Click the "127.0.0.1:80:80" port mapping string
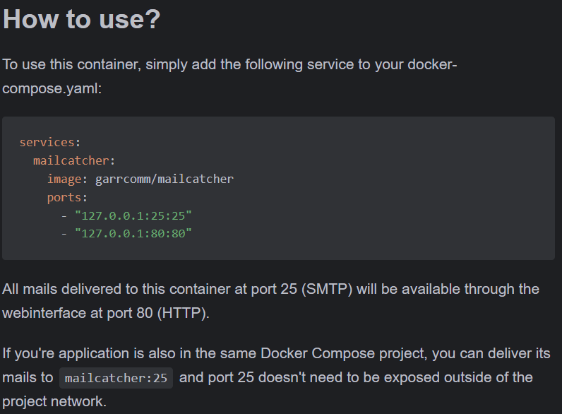Viewport: 562px width, 414px height. (x=133, y=233)
